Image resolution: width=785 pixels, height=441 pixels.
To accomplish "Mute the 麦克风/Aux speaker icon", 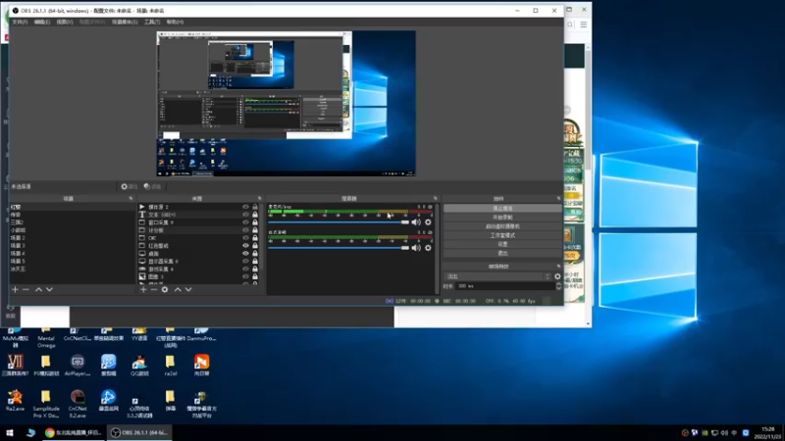I will coord(416,222).
